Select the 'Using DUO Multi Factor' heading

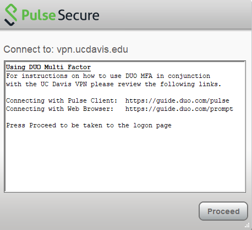coord(48,67)
